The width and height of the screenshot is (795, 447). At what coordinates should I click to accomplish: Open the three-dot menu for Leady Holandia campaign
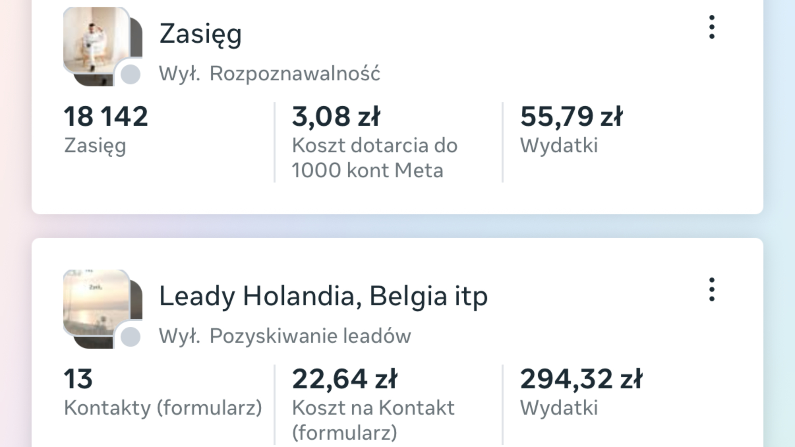click(712, 289)
